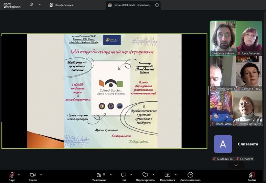This screenshot has width=266, height=183.
Task: Open the Чат chat panel
Action: pos(124,175)
